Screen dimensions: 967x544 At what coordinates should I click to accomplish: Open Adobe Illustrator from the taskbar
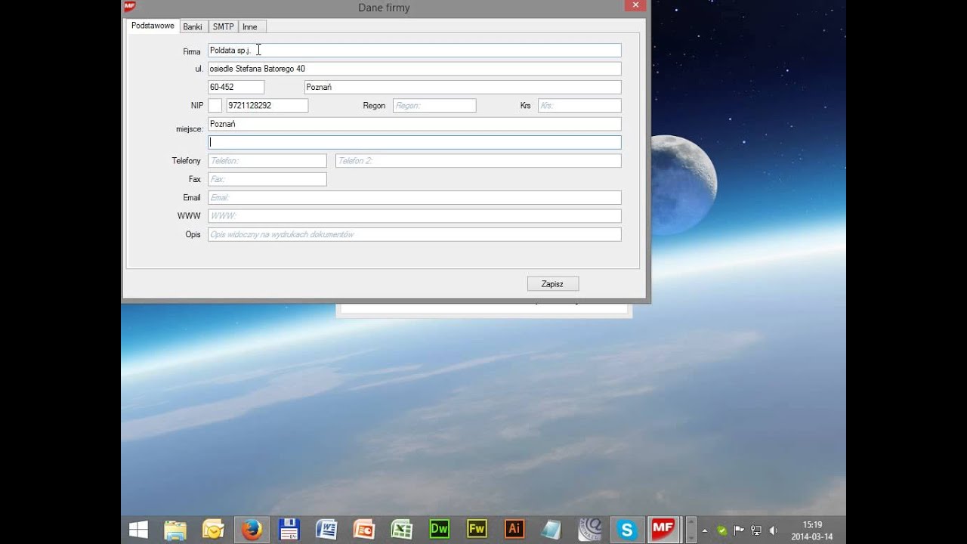[514, 530]
